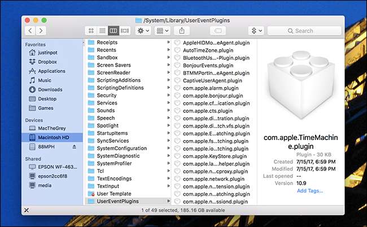Image resolution: width=367 pixels, height=227 pixels.
Task: Expand the Sounds folder arrow
Action: 168,110
